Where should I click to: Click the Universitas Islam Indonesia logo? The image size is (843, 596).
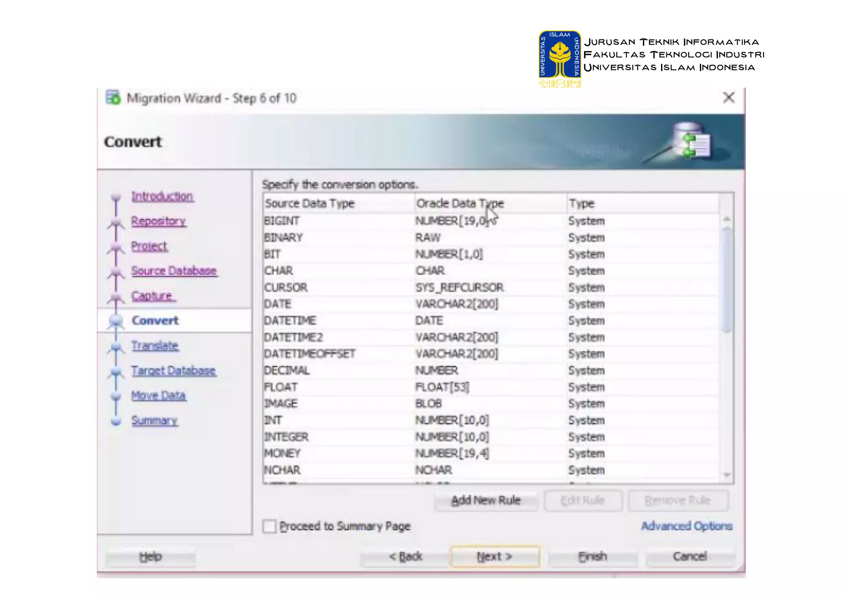pyautogui.click(x=560, y=59)
